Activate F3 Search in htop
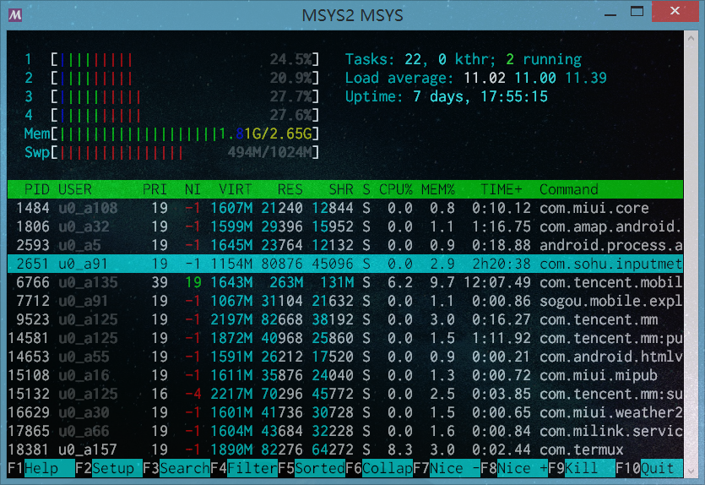This screenshot has height=485, width=705. click(x=176, y=468)
